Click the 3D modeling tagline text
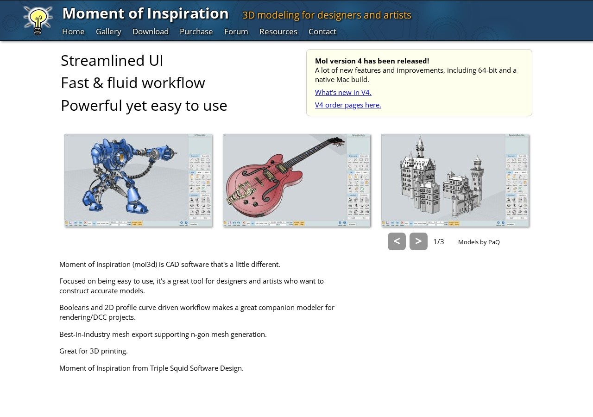This screenshot has height=417, width=593. click(x=327, y=15)
